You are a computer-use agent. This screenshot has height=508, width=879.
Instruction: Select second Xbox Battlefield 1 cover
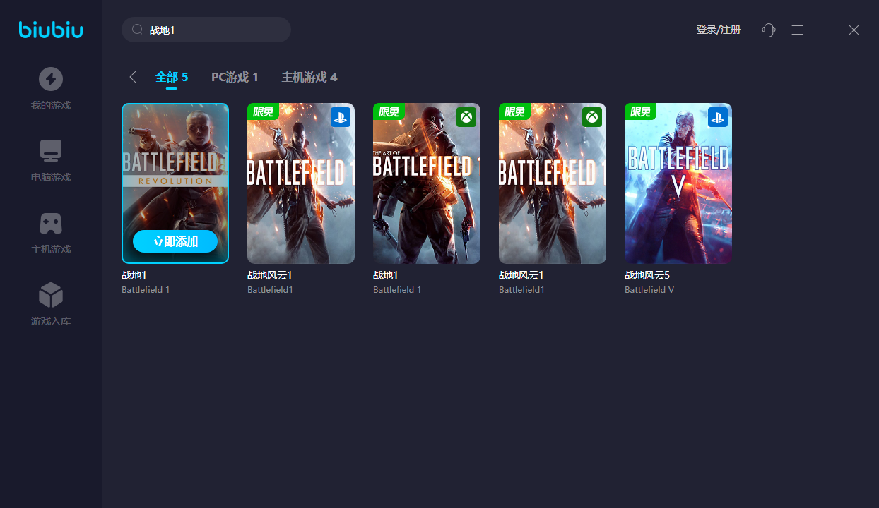[553, 183]
